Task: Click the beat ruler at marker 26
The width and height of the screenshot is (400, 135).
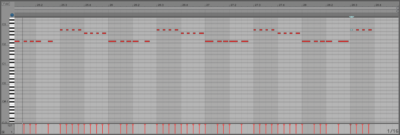Action: pos(111,5)
